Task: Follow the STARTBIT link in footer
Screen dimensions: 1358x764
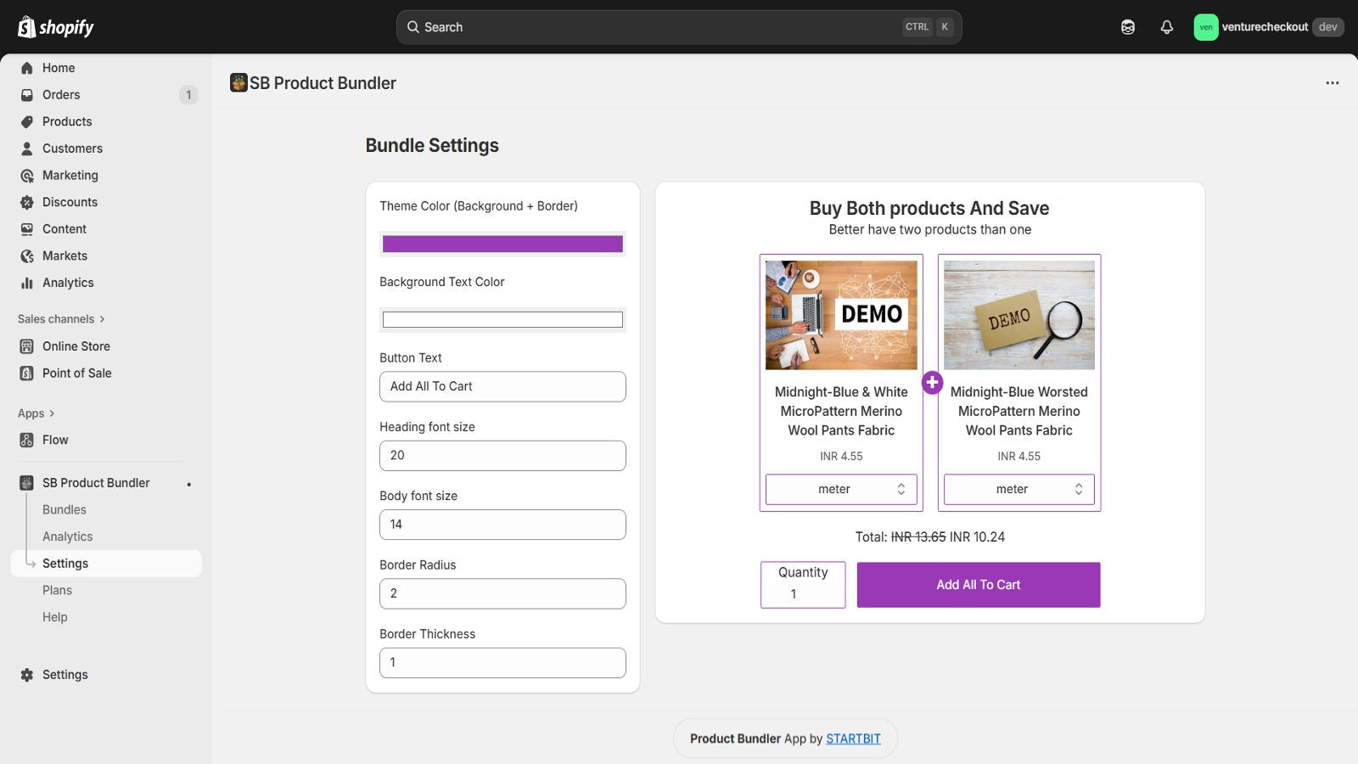Action: (x=853, y=739)
